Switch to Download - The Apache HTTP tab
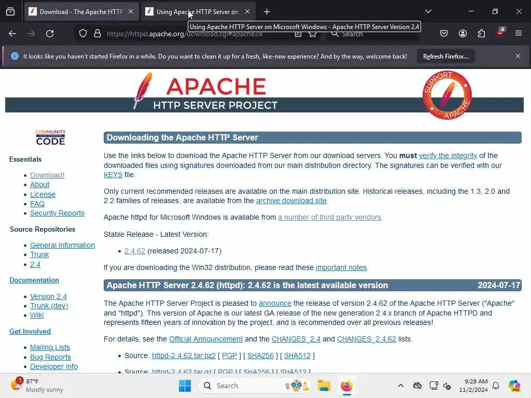531x398 pixels. [x=81, y=12]
